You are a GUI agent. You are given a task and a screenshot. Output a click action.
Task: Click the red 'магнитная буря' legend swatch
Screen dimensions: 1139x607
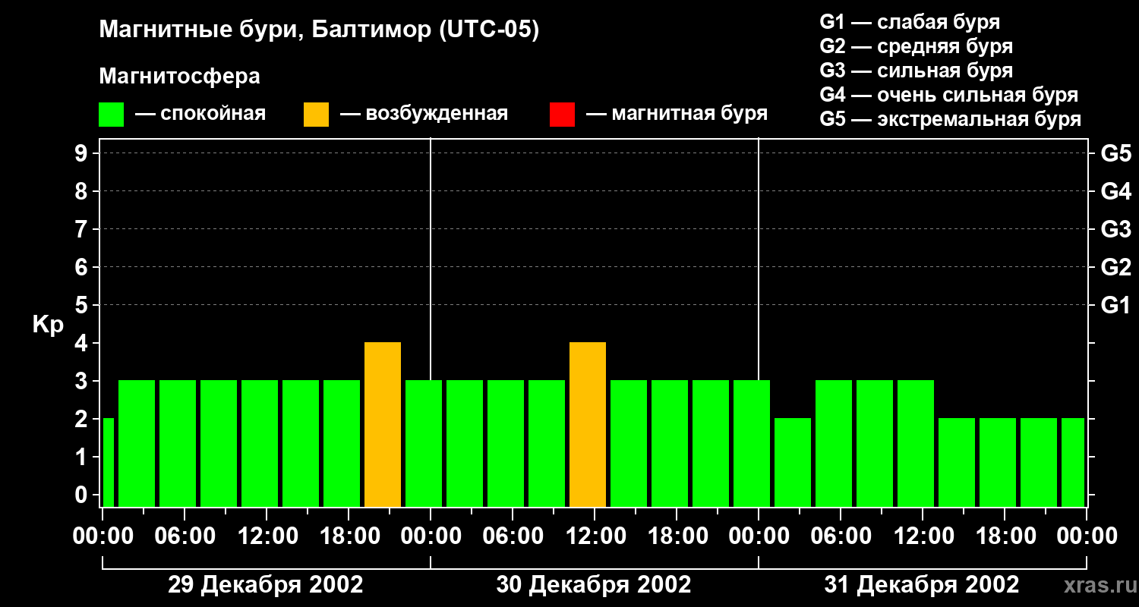click(x=562, y=115)
